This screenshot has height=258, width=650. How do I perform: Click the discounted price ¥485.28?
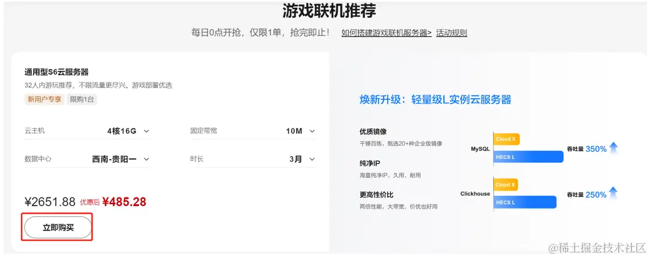[x=124, y=202]
